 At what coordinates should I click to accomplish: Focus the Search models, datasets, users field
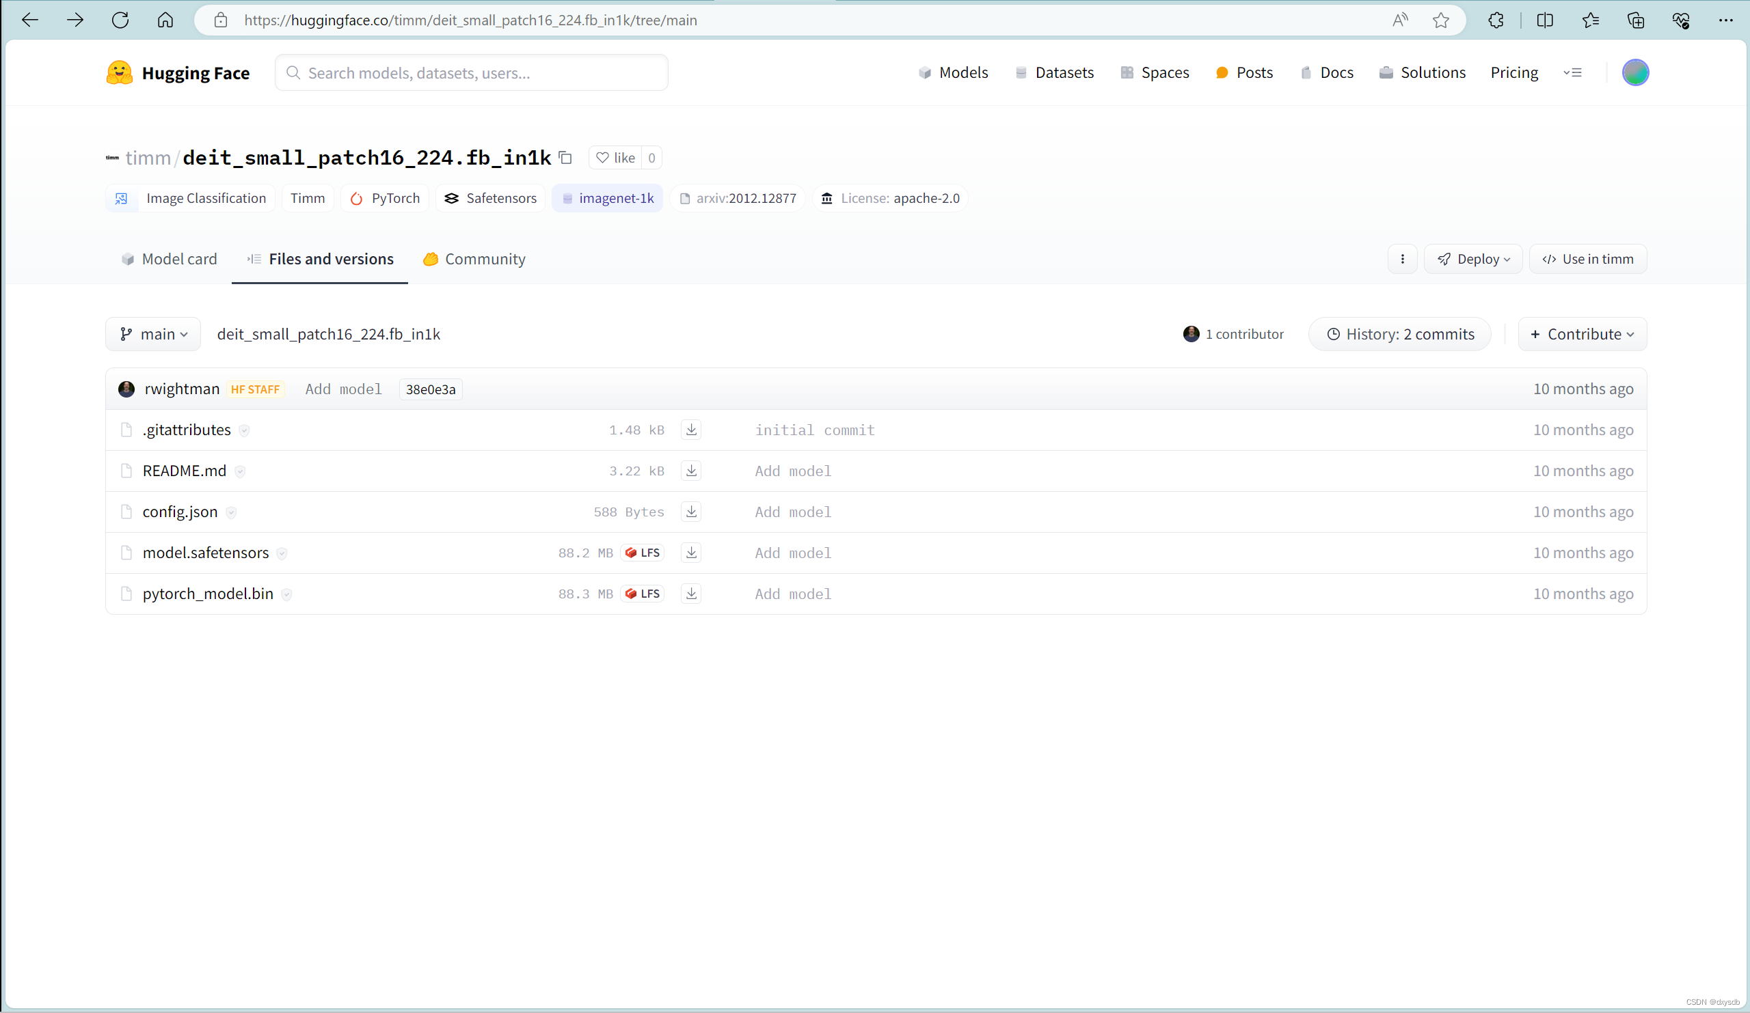pyautogui.click(x=472, y=73)
